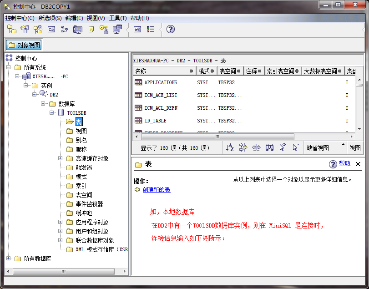Click the 帮助 help link
This screenshot has height=289, width=369.
345,163
